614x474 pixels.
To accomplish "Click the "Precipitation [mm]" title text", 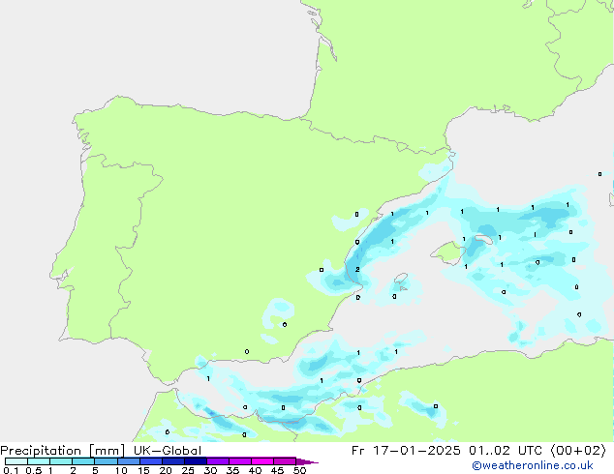I will (x=62, y=451).
